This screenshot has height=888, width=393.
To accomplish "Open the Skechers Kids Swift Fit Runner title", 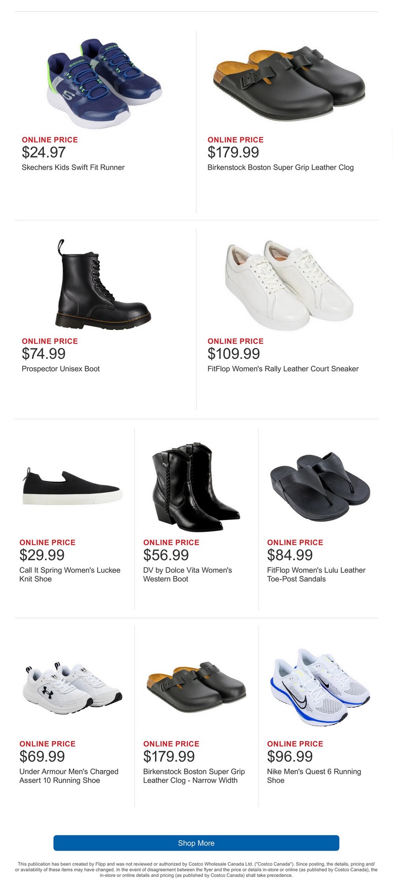I will tap(73, 167).
